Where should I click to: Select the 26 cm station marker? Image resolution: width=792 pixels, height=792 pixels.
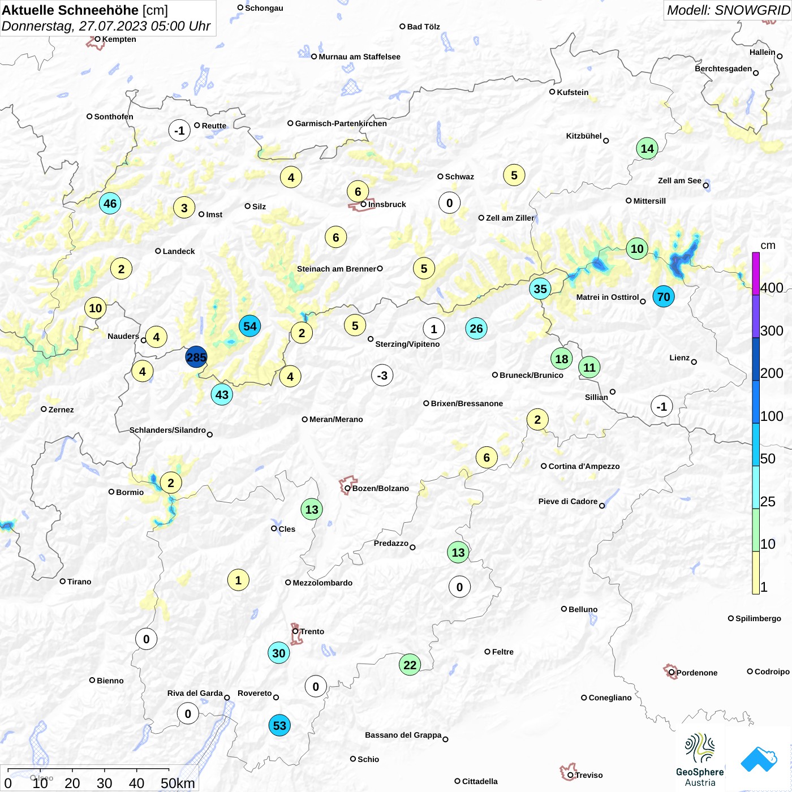[476, 328]
